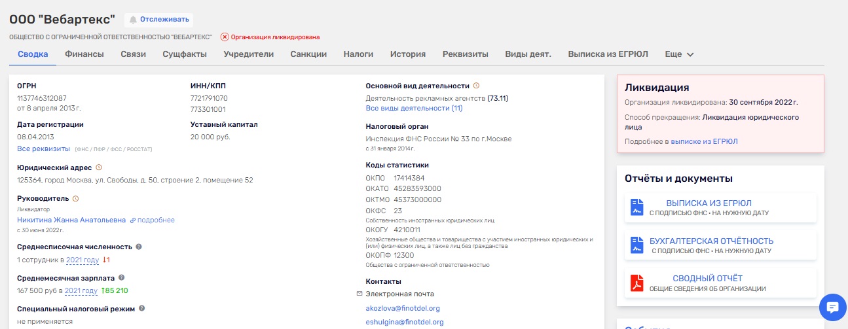The image size is (848, 329).
Task: Click clock icon next to Основной вид деятельности
Action: (476, 86)
